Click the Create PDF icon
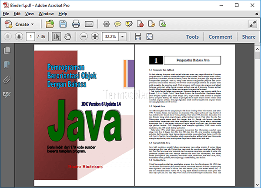This screenshot has height=188, width=261. (9, 24)
